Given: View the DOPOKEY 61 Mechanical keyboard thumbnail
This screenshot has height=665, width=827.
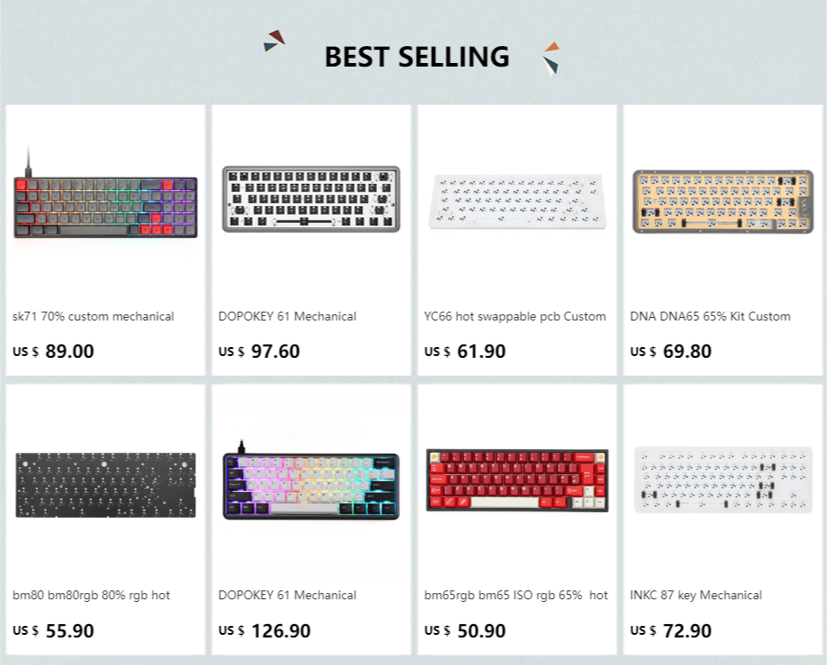Looking at the screenshot, I should pyautogui.click(x=311, y=200).
